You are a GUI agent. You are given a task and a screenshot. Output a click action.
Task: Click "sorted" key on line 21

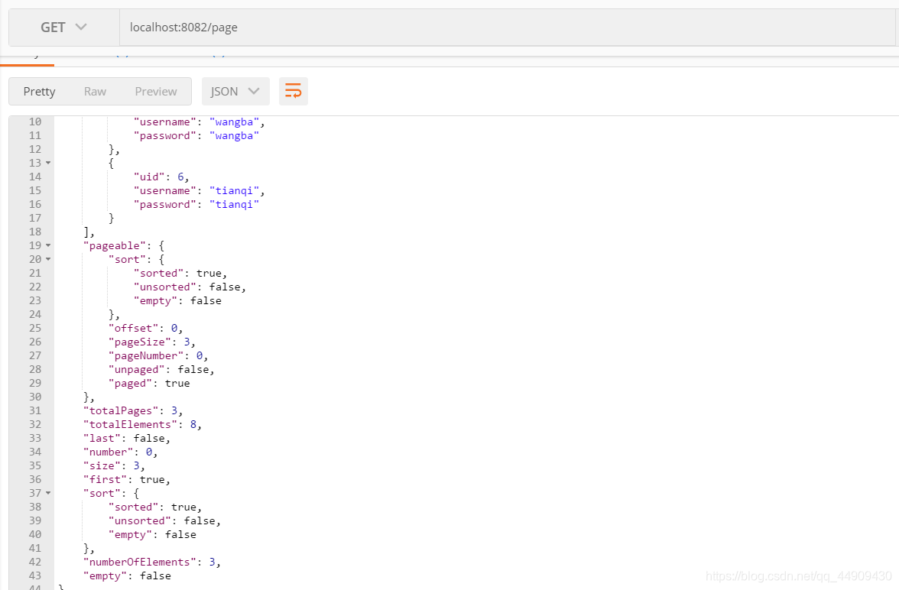tap(158, 273)
